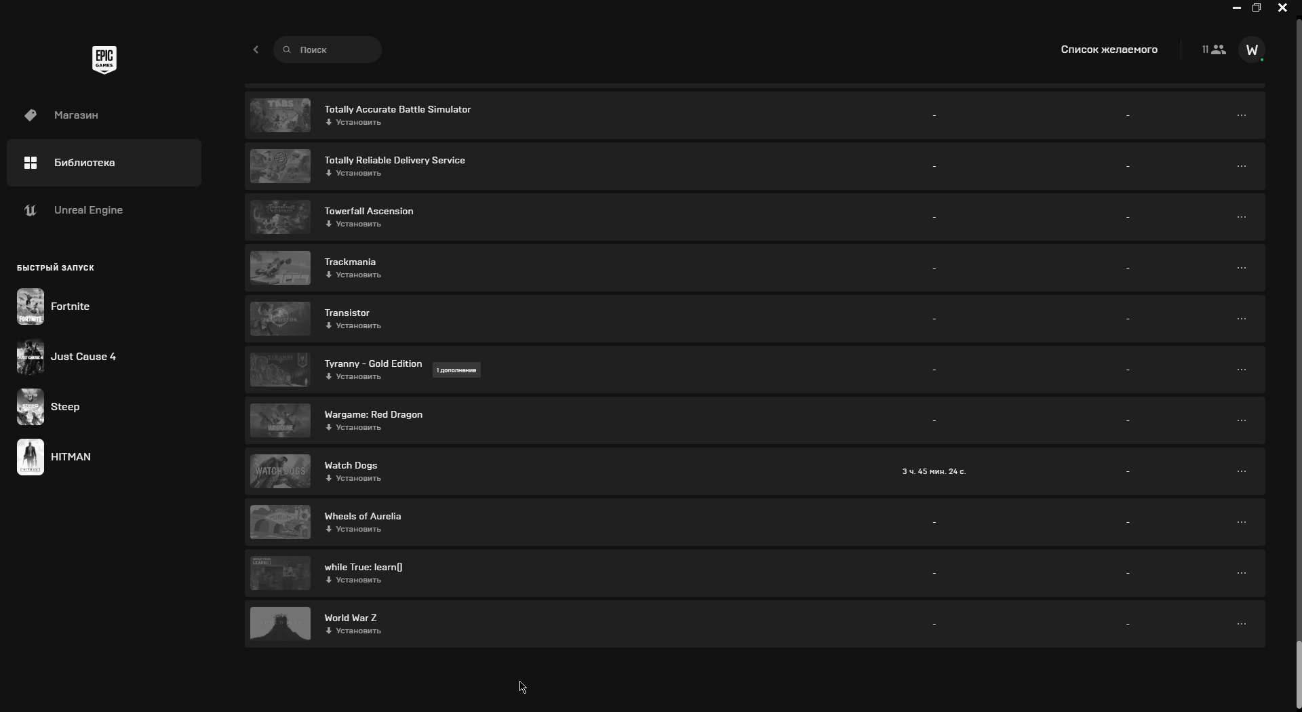This screenshot has width=1302, height=712.
Task: Expand more options for World War Z
Action: [x=1242, y=624]
